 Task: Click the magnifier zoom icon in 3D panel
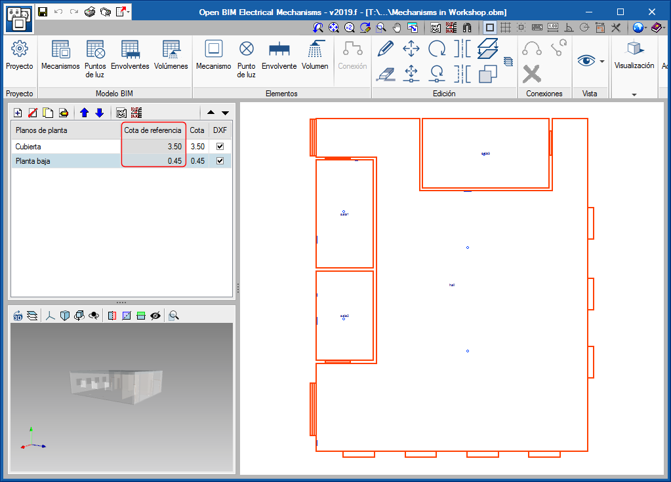(x=173, y=316)
